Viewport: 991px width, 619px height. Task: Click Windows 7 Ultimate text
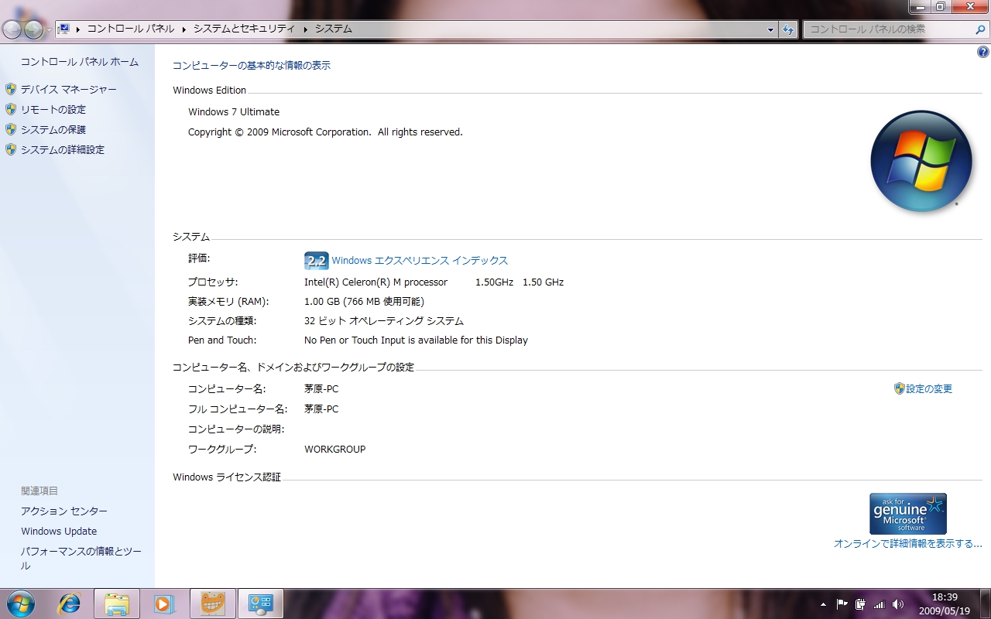tap(234, 112)
